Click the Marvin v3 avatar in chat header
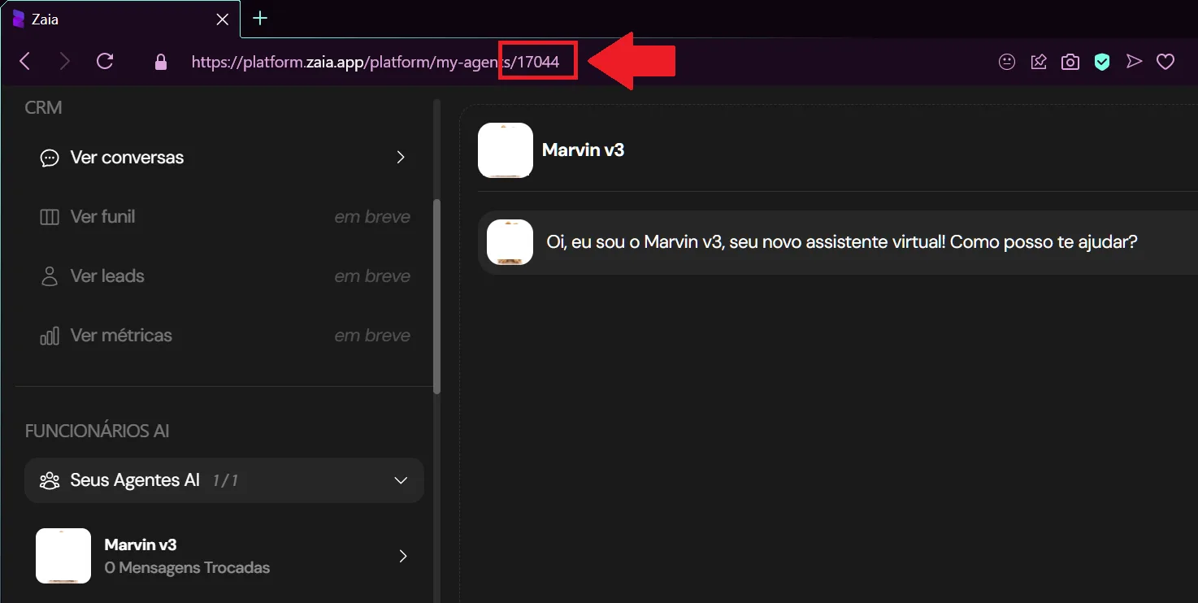 click(x=506, y=150)
